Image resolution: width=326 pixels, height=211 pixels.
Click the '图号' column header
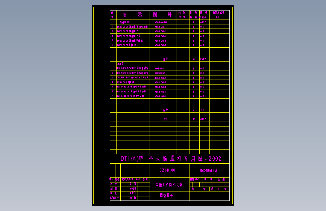point(162,15)
